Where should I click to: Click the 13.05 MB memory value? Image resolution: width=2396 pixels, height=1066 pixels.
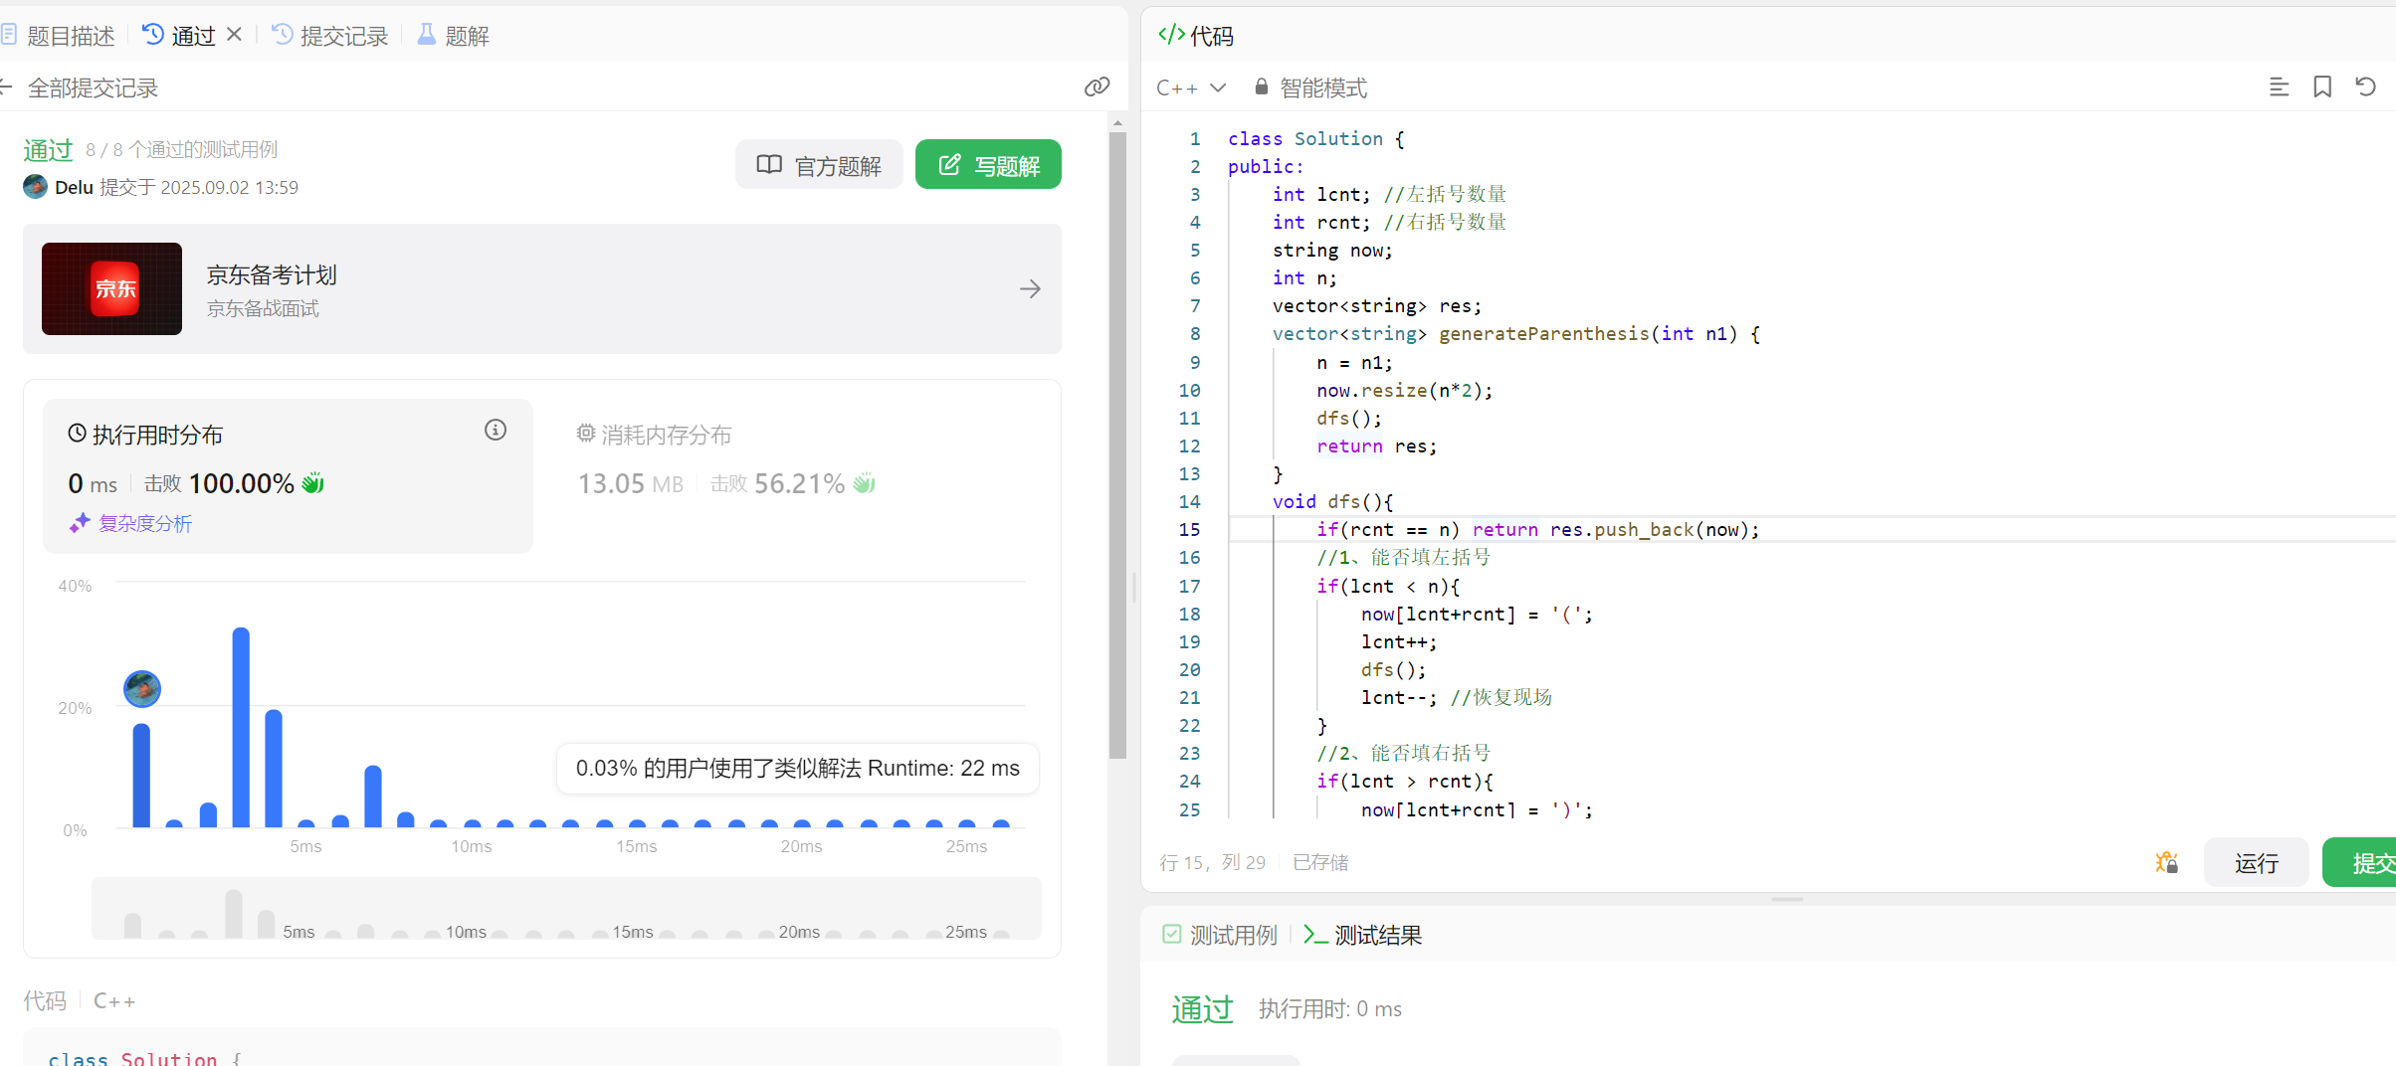point(631,483)
